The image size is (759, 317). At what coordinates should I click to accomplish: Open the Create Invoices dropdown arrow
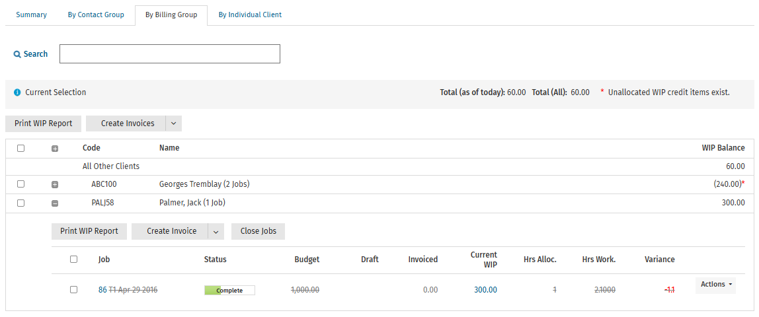point(174,123)
